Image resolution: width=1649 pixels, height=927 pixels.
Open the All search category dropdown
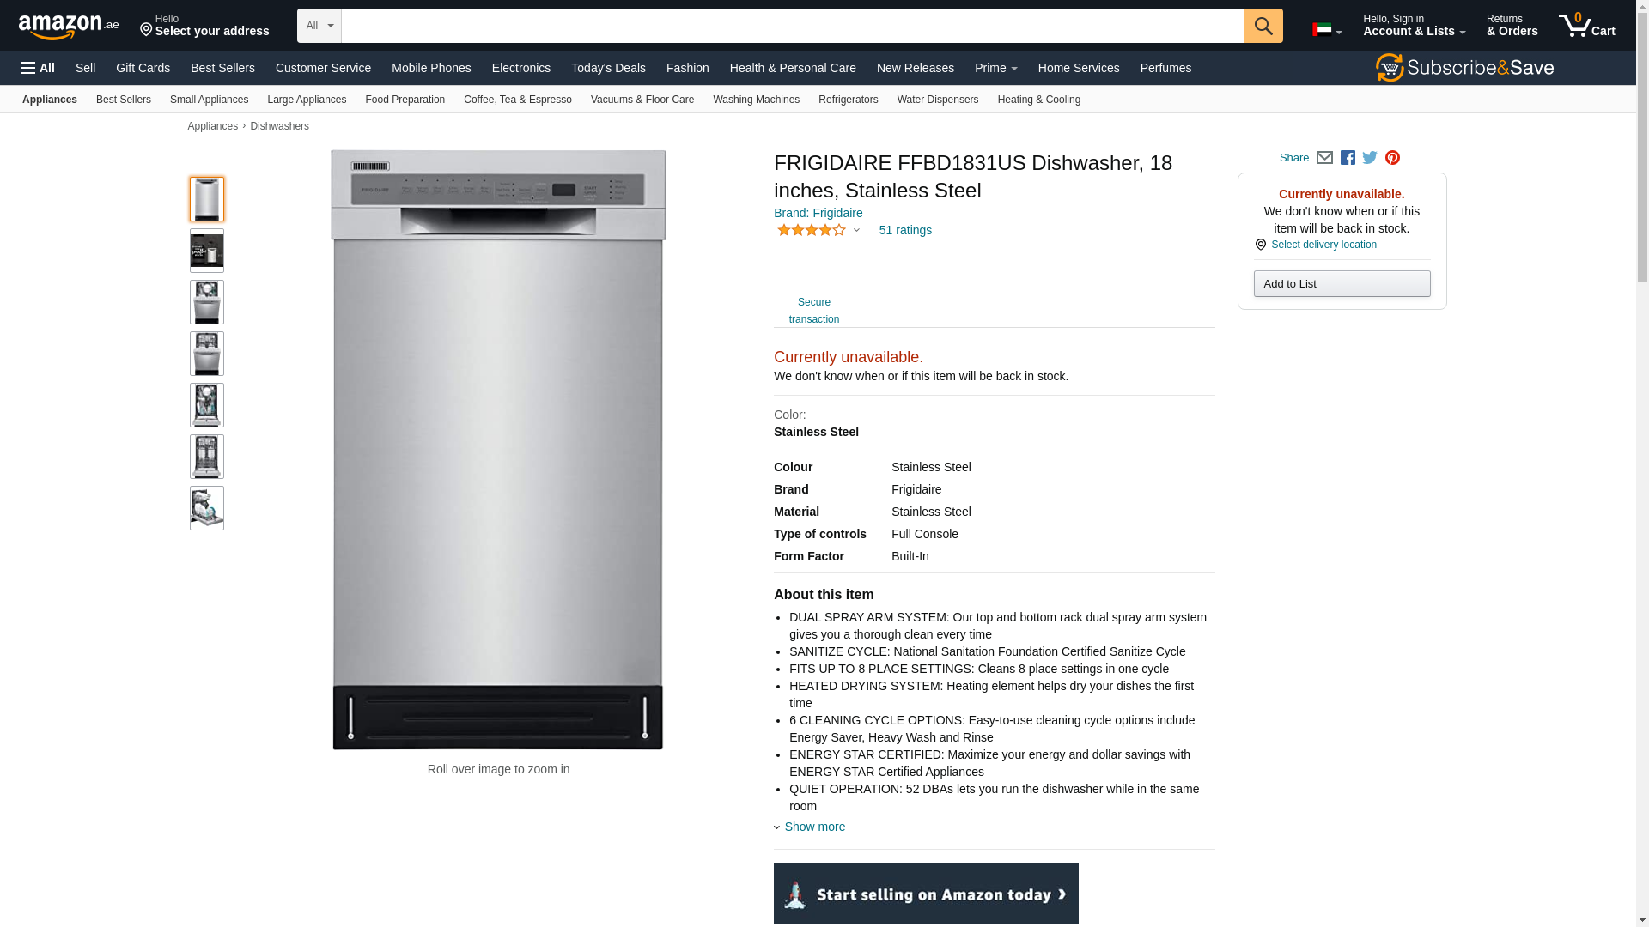tap(319, 26)
